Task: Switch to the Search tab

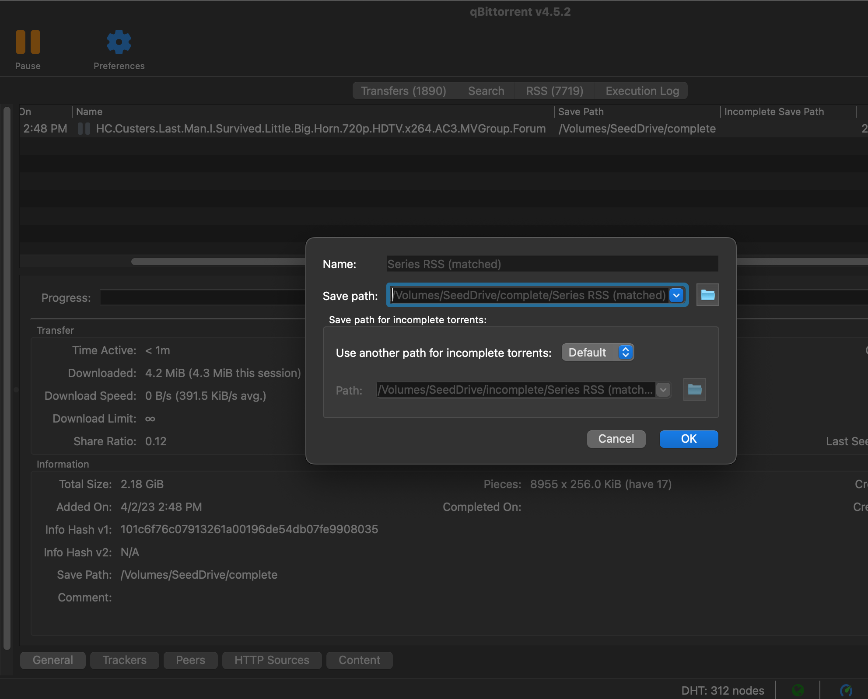Action: click(486, 91)
